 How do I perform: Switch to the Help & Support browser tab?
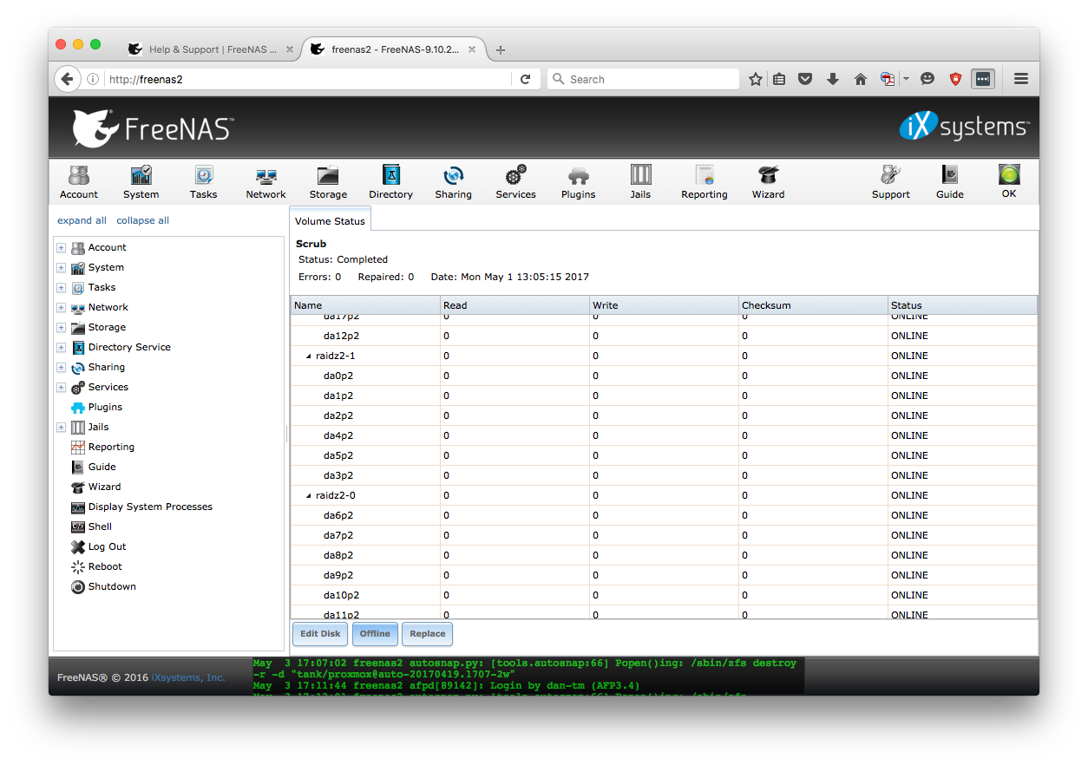212,49
